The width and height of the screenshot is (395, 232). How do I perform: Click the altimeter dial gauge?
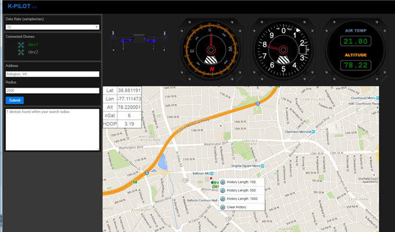tap(283, 50)
